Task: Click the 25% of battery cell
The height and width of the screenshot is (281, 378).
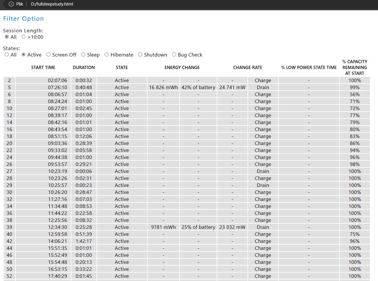Action: click(x=198, y=227)
